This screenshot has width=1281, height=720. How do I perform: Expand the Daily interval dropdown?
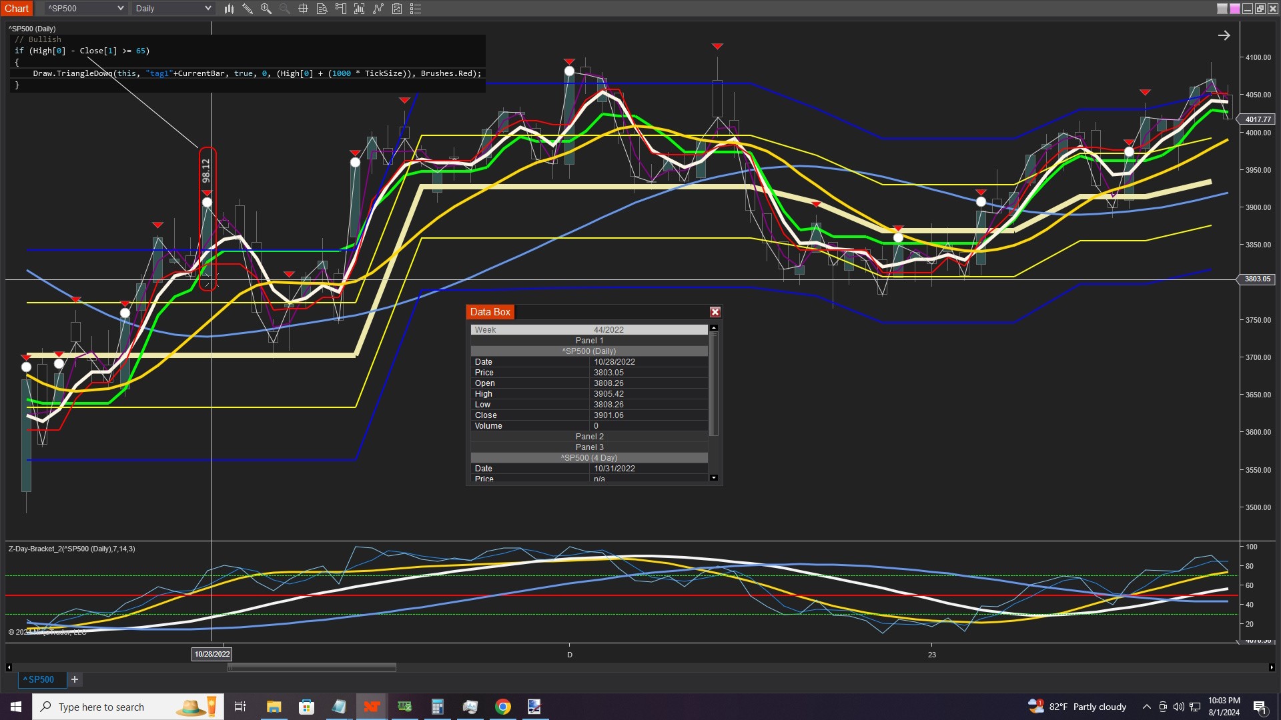(x=207, y=9)
